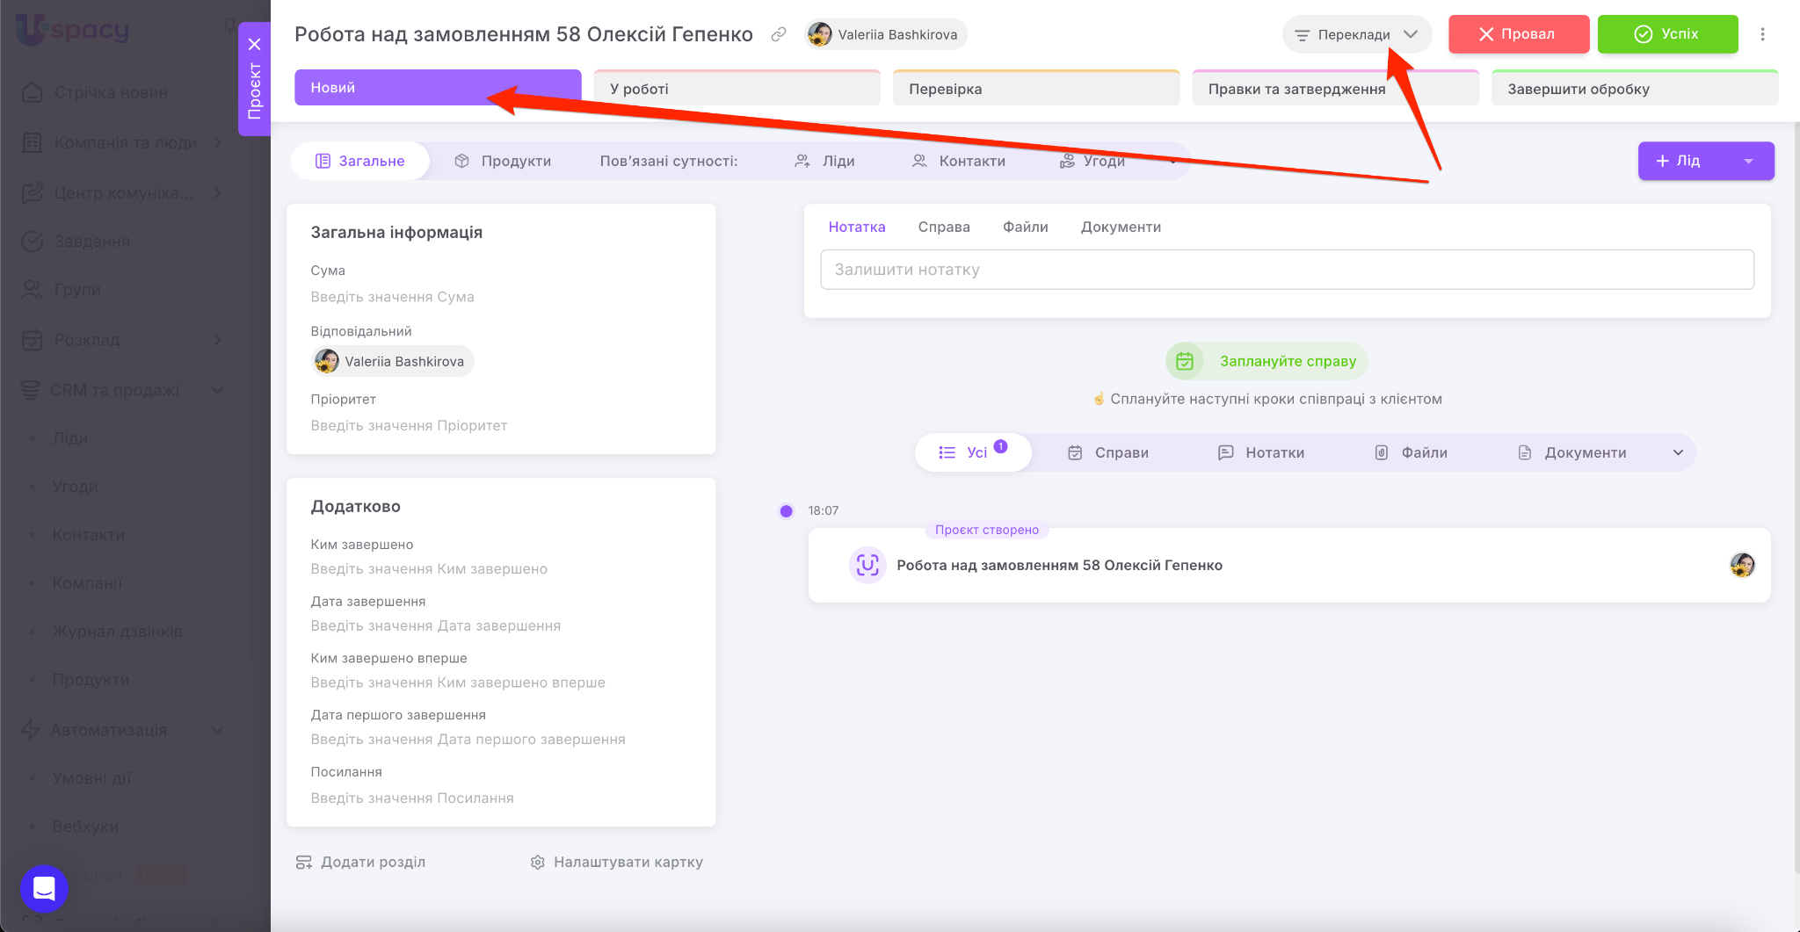
Task: Switch to the Продукти tab
Action: pos(503,161)
